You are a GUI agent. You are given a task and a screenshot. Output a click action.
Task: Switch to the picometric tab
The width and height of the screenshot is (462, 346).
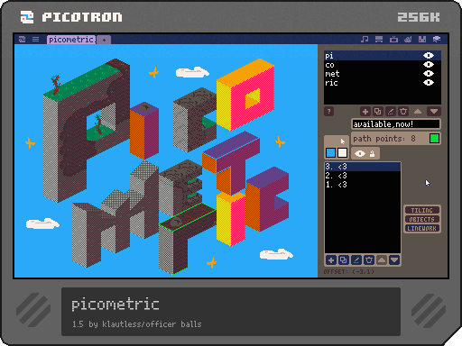pyautogui.click(x=71, y=40)
